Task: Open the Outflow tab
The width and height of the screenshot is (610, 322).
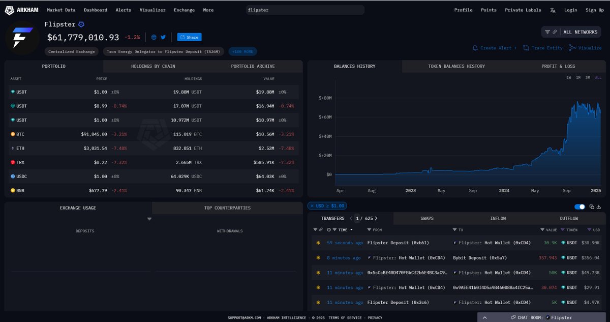Action: 569,218
